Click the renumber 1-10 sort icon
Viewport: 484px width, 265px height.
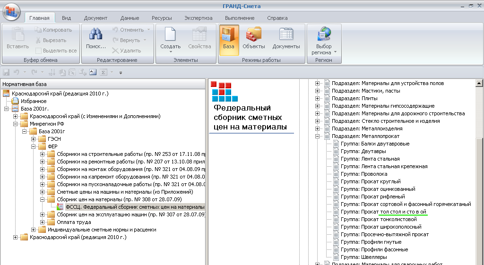(x=52, y=72)
